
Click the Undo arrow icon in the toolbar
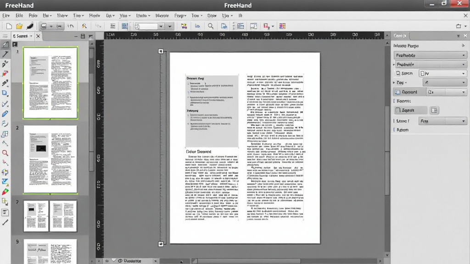[x=70, y=26]
